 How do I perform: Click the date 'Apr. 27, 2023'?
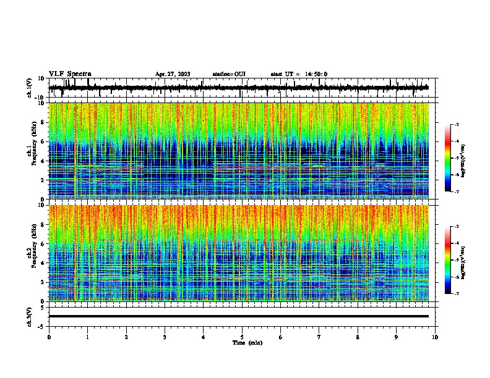[173, 74]
